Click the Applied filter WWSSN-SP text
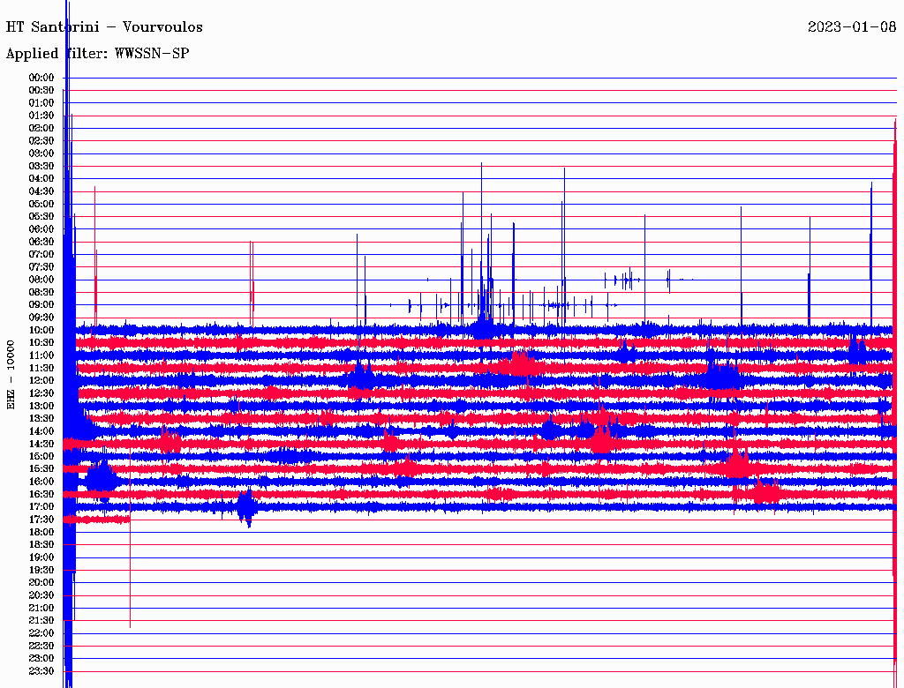This screenshot has height=688, width=904. click(97, 54)
